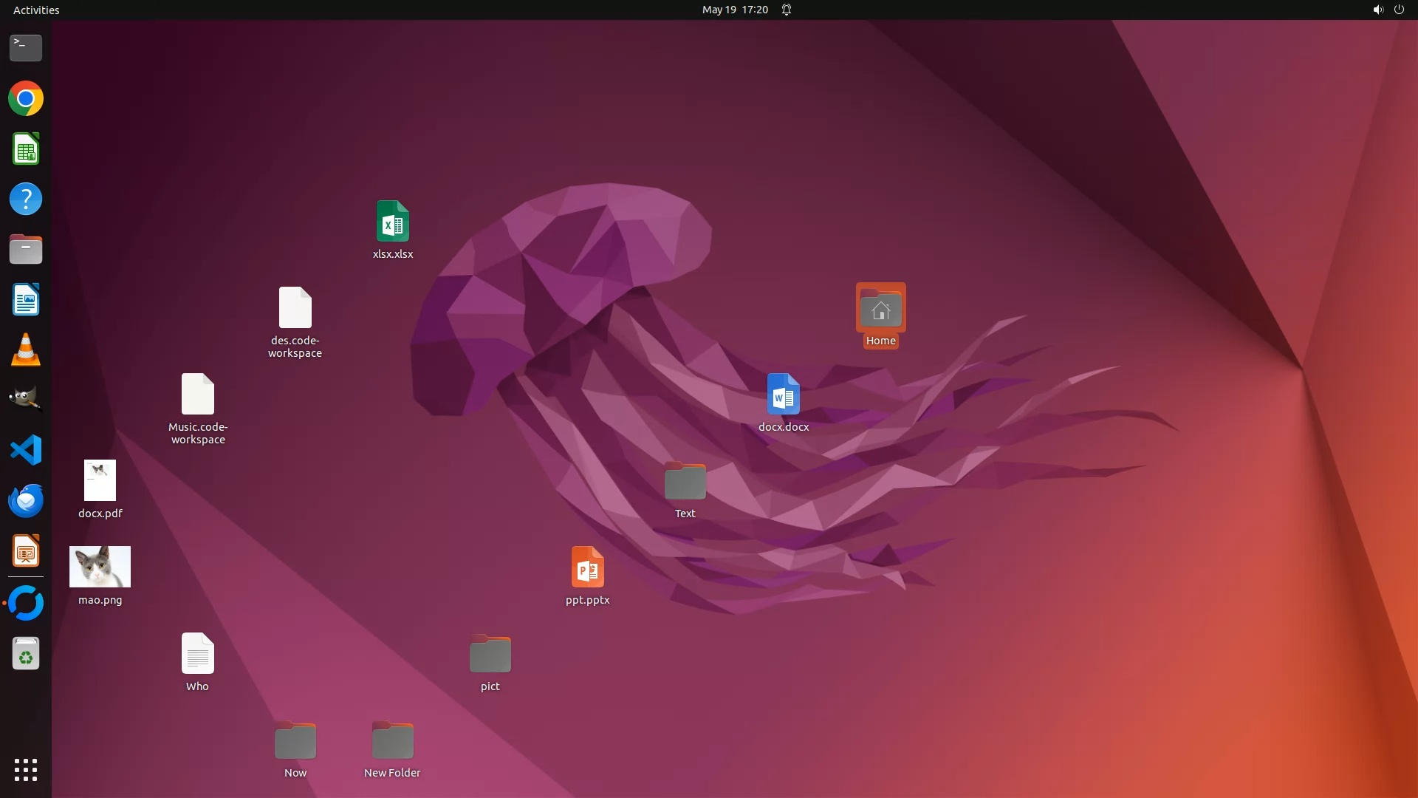This screenshot has width=1418, height=798.
Task: Show Applications grid button
Action: pos(26,770)
